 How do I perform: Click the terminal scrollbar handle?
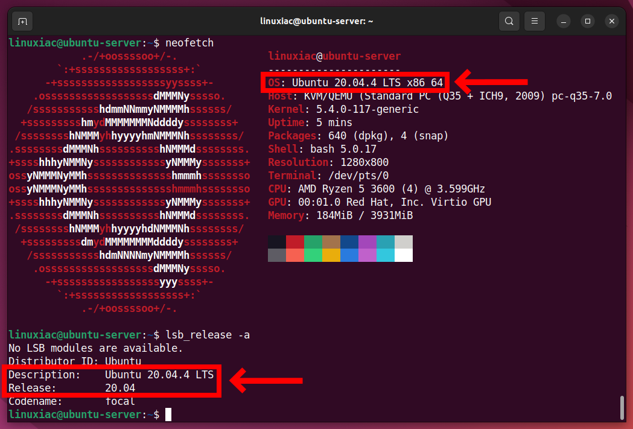622,408
